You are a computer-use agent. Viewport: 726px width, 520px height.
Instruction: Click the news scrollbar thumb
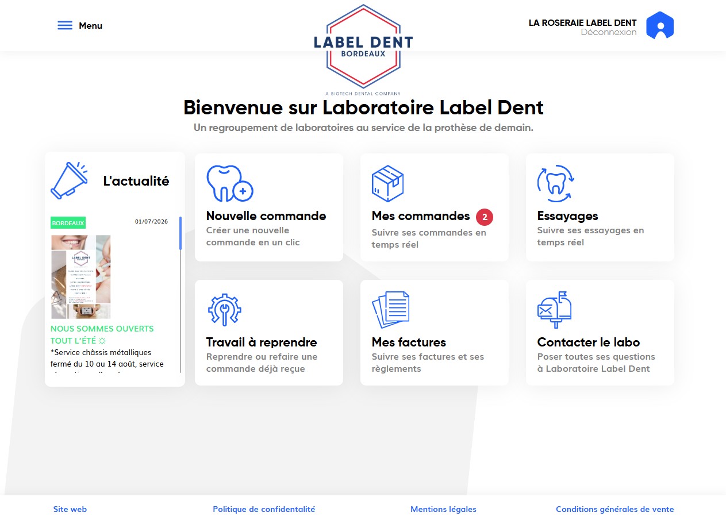pos(180,233)
